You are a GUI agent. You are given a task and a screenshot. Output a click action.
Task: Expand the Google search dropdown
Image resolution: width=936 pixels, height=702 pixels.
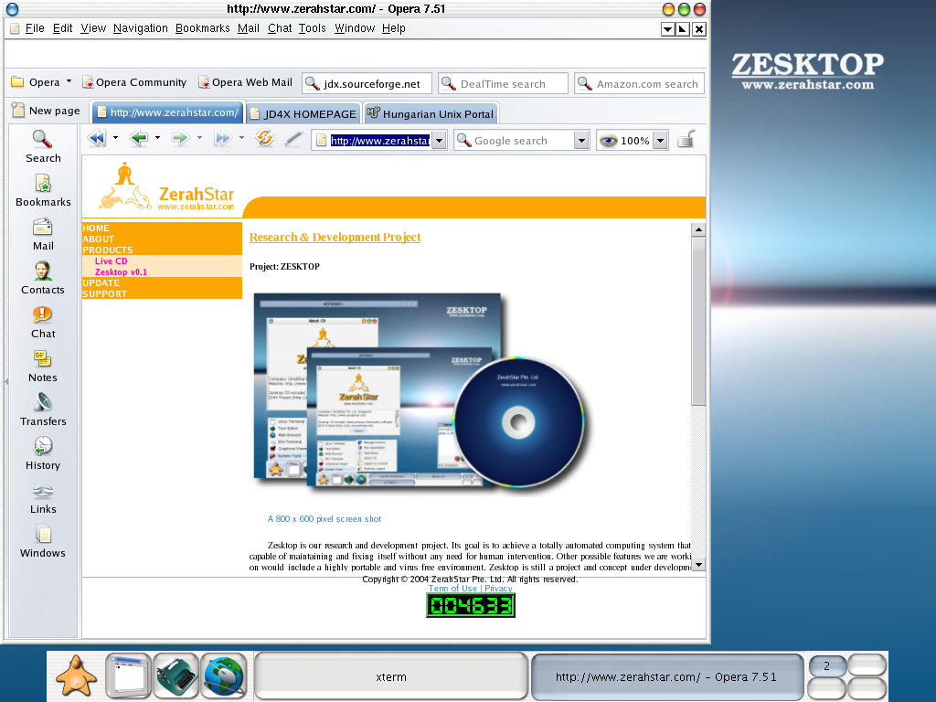click(581, 141)
